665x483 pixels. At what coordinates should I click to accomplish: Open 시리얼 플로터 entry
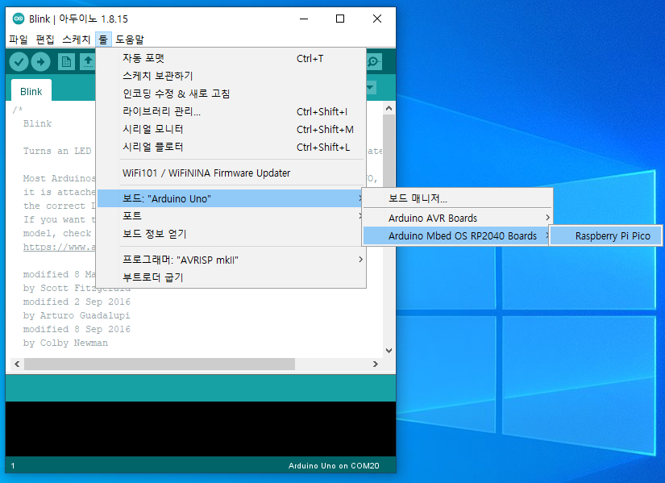(231, 148)
